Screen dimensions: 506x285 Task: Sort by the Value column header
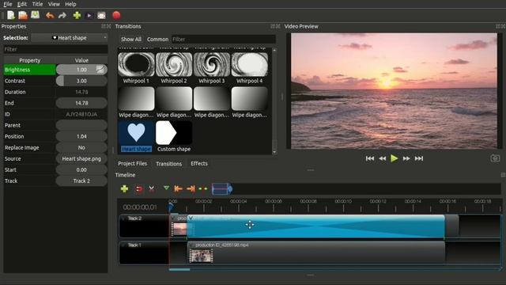[81, 60]
